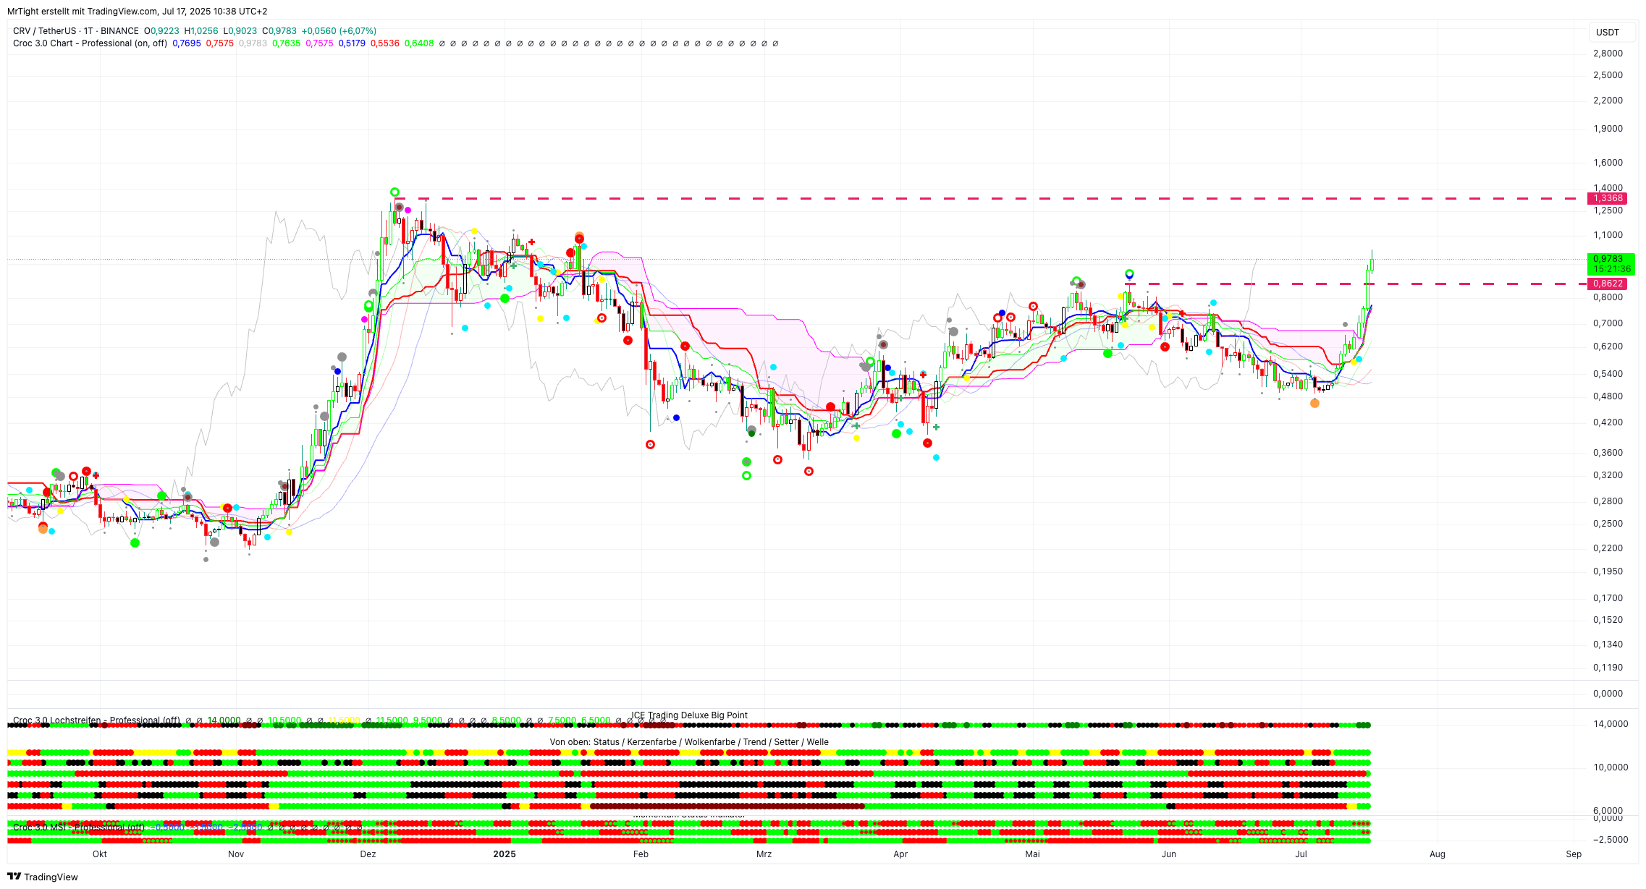The width and height of the screenshot is (1646, 889).
Task: Click the green circle marker above the December peak
Action: pos(394,192)
